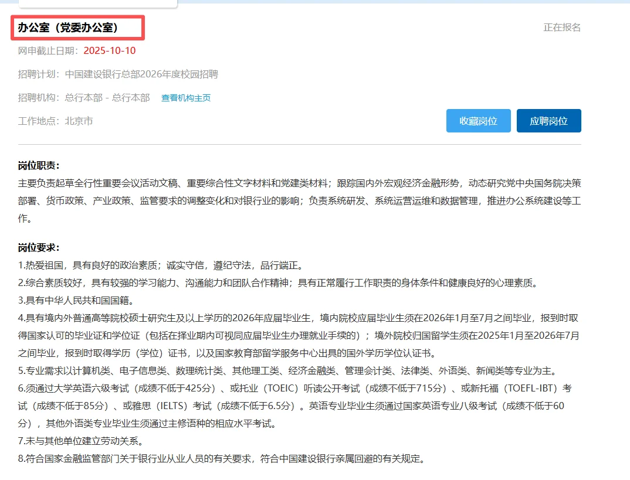Click the 网申截止日期 label
Viewport: 630px width, 480px height.
[x=48, y=50]
